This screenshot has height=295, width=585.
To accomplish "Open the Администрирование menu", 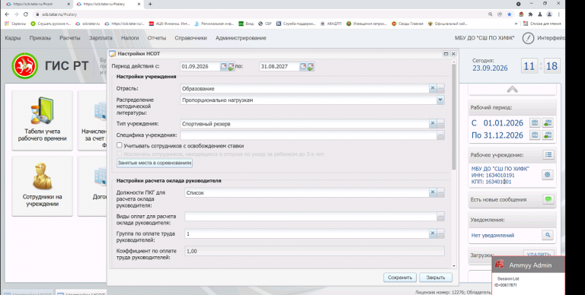I will (241, 38).
